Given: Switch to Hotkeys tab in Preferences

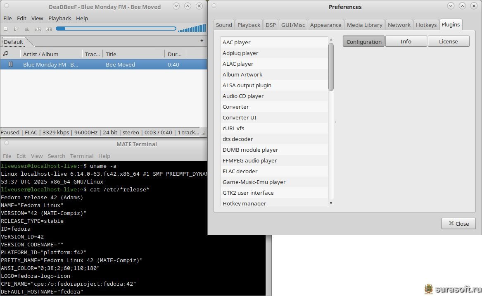Looking at the screenshot, I should click(426, 25).
